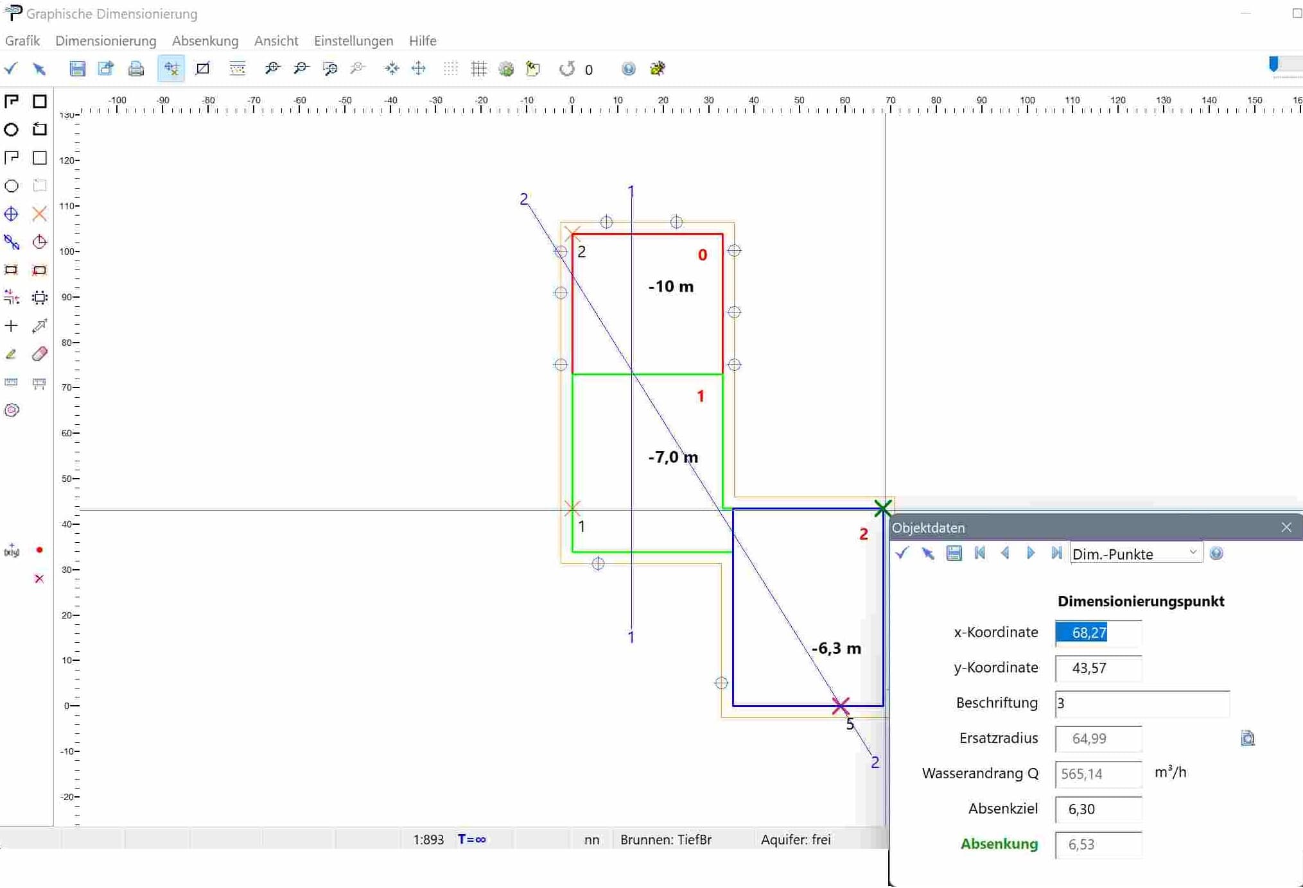Viewport: 1303px width, 888px height.
Task: Select the thick circle drawing tool
Action: coord(12,130)
